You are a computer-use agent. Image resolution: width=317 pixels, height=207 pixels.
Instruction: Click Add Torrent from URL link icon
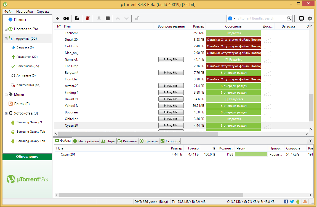point(66,18)
